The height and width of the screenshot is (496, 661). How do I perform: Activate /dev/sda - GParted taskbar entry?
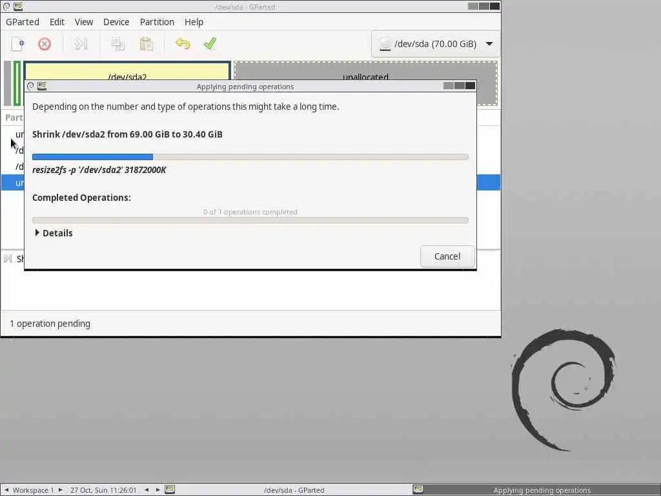pyautogui.click(x=287, y=490)
